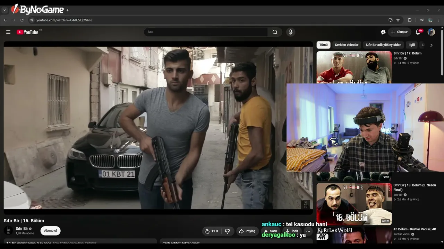Select the Tümü filter chip
Image resolution: width=444 pixels, height=249 pixels.
point(323,45)
